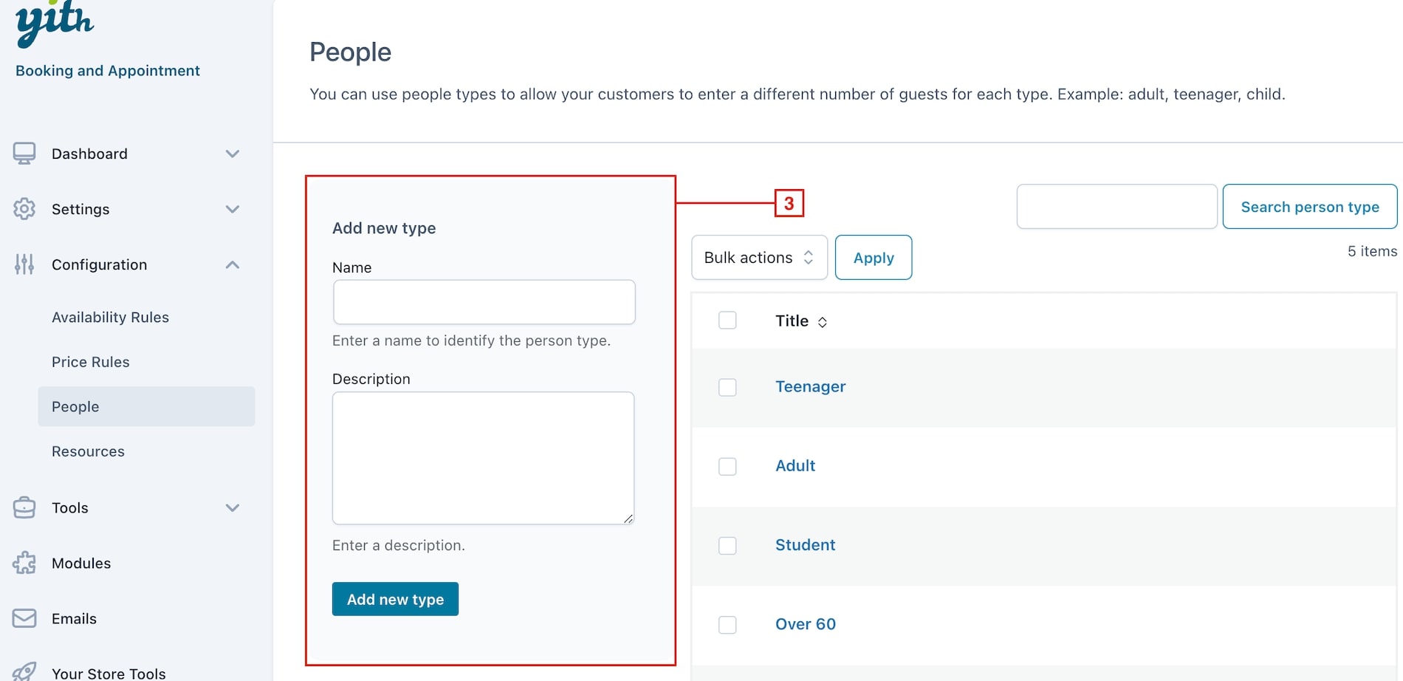Click the Emails envelope icon
This screenshot has height=681, width=1403.
24,618
